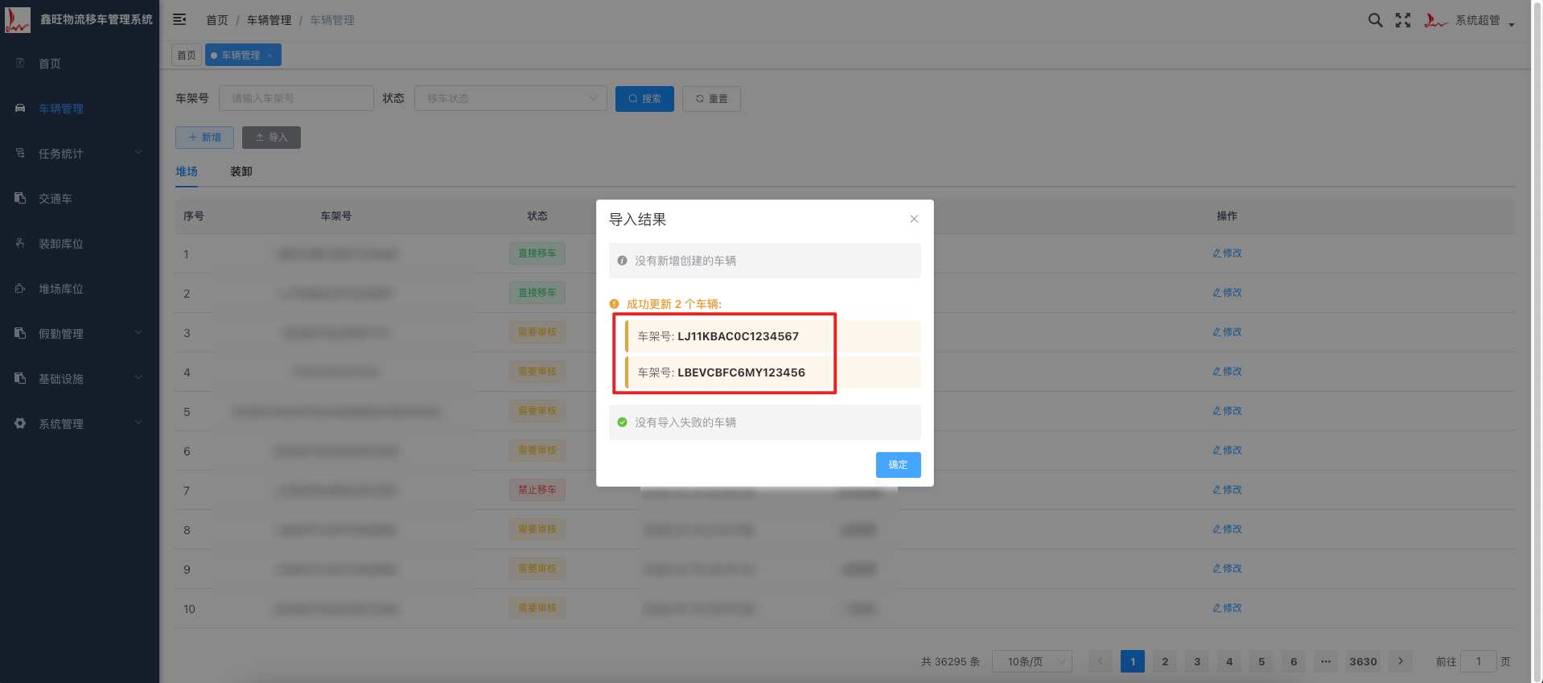
Task: Go to previous page arrow
Action: click(x=1101, y=661)
